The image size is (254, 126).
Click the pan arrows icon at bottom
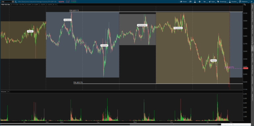click(x=228, y=125)
